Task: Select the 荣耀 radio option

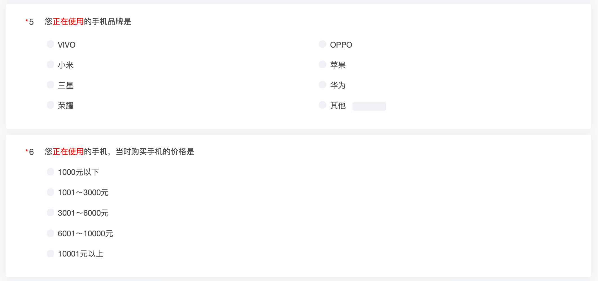Action: (x=50, y=105)
